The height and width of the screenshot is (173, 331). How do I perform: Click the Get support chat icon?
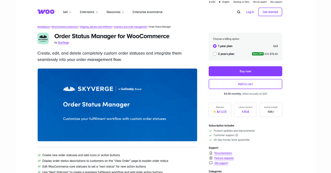(211, 163)
